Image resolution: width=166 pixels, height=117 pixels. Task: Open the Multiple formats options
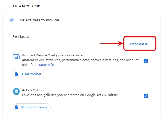(32, 107)
